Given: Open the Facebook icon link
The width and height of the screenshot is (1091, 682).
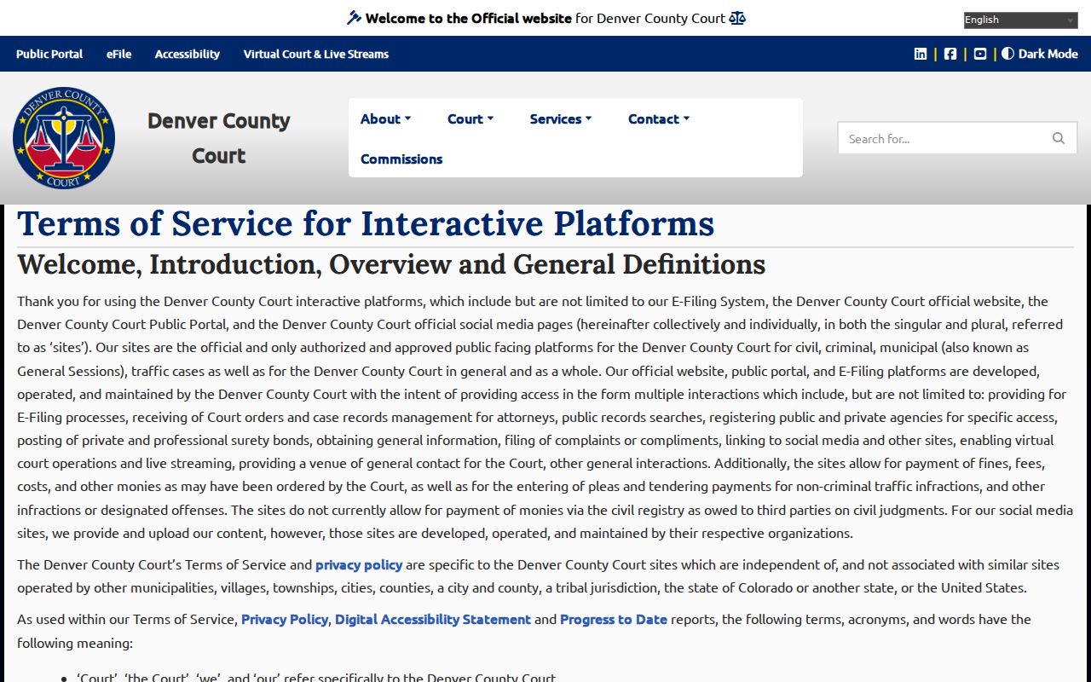Looking at the screenshot, I should click(x=950, y=54).
